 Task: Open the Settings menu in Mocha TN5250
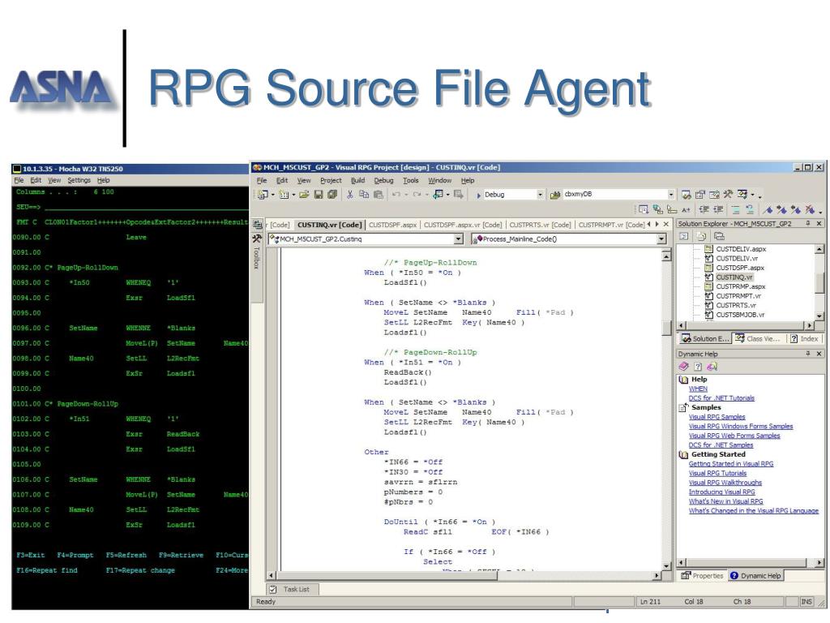point(79,180)
